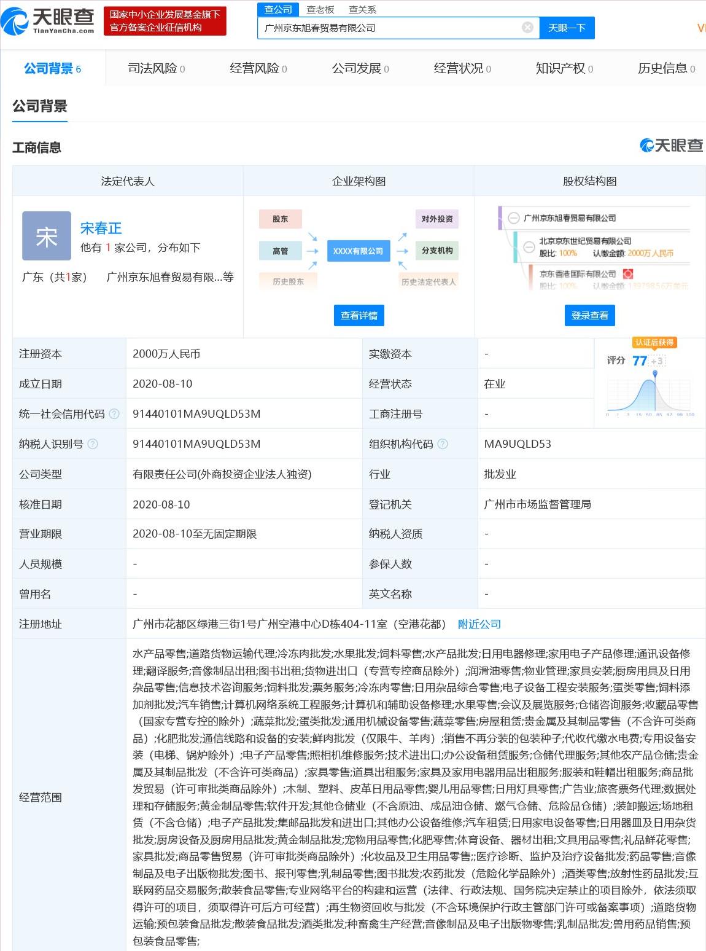Open the 知识产权 tab
The image size is (706, 951).
coord(564,69)
